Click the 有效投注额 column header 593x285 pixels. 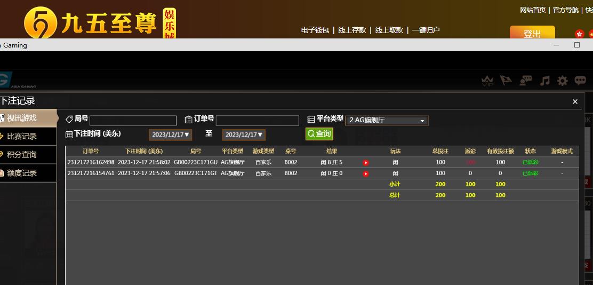click(500, 151)
